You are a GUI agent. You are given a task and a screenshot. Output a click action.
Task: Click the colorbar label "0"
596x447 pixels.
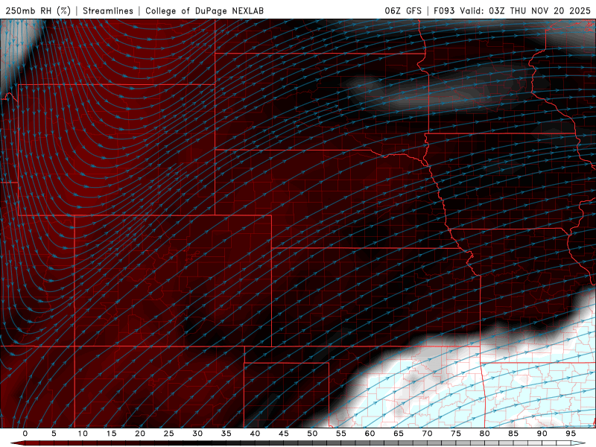point(25,434)
